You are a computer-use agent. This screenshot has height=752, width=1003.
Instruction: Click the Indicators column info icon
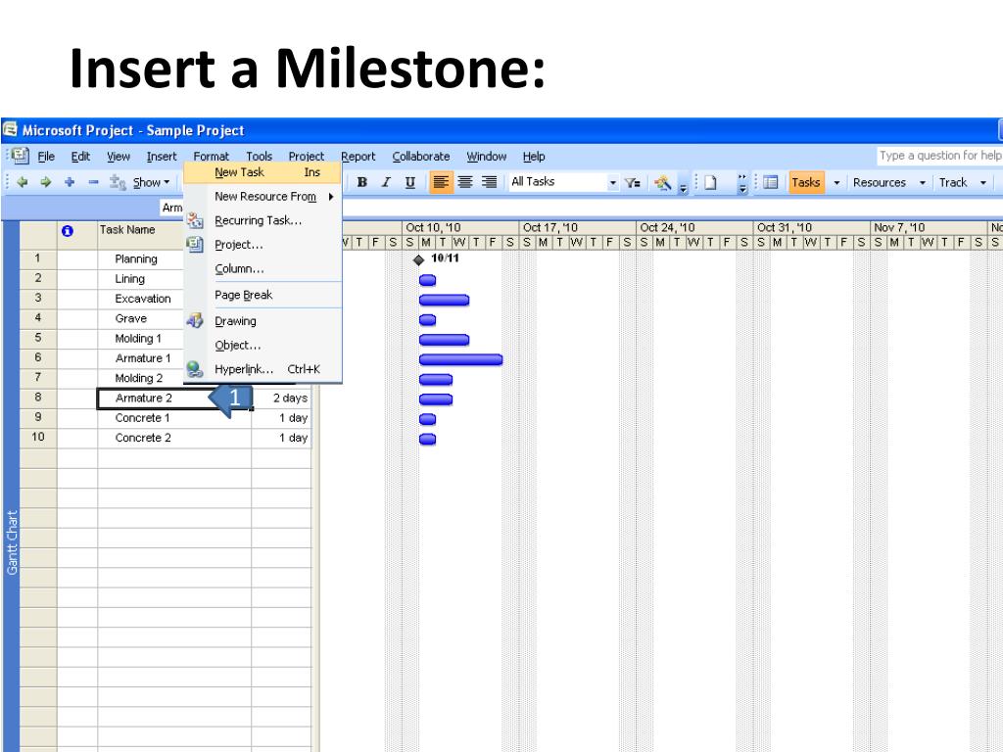[x=68, y=231]
